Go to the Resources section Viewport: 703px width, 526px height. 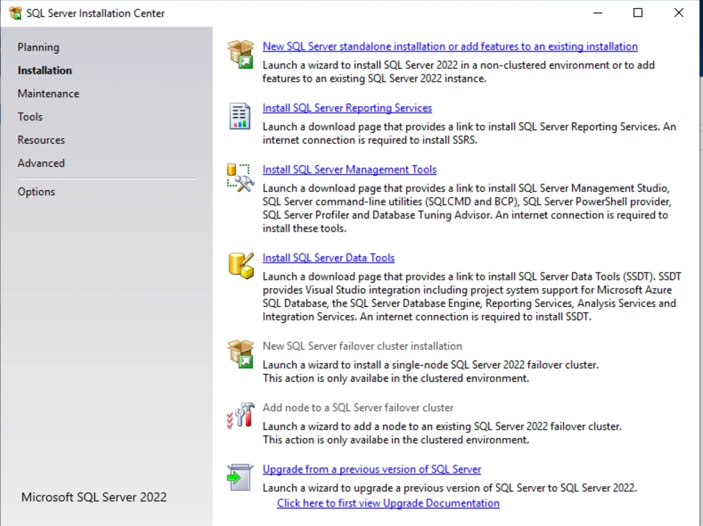(x=41, y=140)
